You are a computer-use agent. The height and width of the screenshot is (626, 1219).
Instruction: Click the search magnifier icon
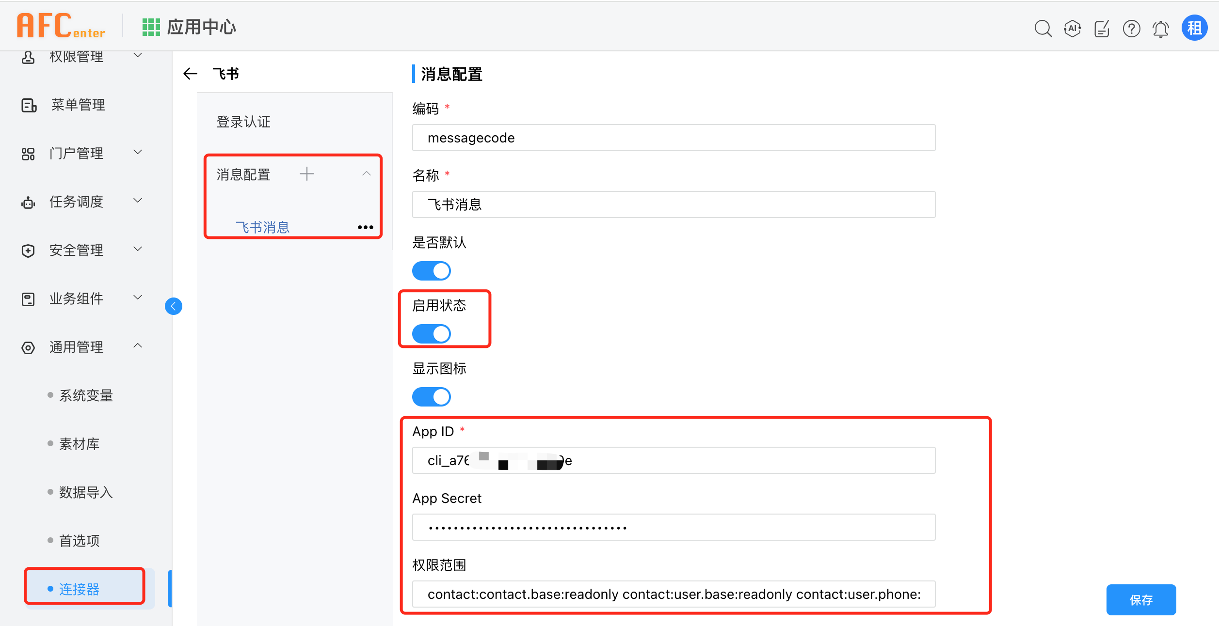pos(1043,29)
